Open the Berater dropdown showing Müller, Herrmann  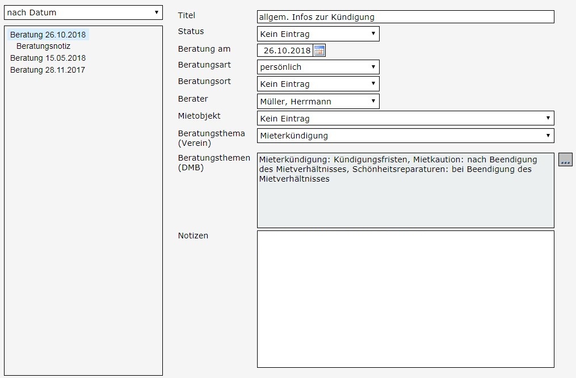point(318,102)
